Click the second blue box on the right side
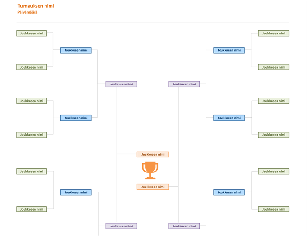Viewport: 307px width, 236px height. (229, 118)
